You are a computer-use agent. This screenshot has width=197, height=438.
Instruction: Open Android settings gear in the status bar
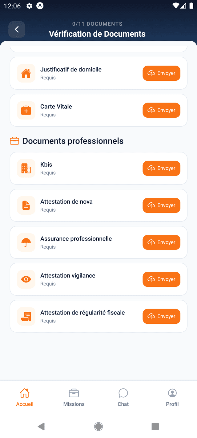[29, 6]
